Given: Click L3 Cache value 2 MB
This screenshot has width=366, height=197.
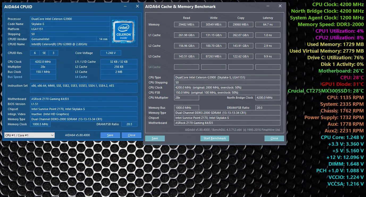Looking at the screenshot, I should 119,72.
